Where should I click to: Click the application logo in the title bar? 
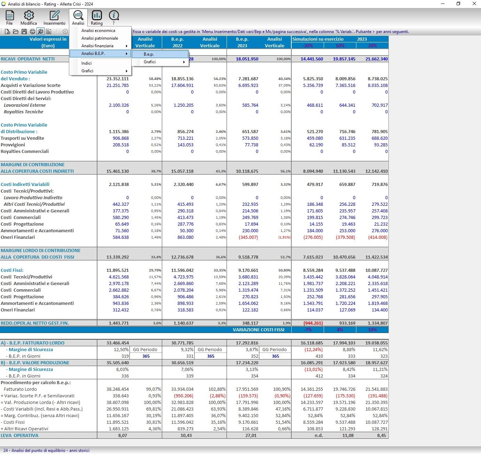click(4, 4)
